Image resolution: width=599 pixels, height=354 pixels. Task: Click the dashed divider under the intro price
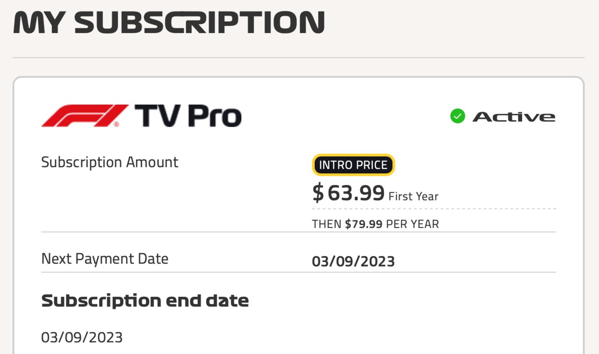coord(434,209)
